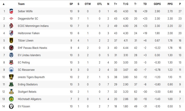Sort table by the PPG column header

coord(170,4)
